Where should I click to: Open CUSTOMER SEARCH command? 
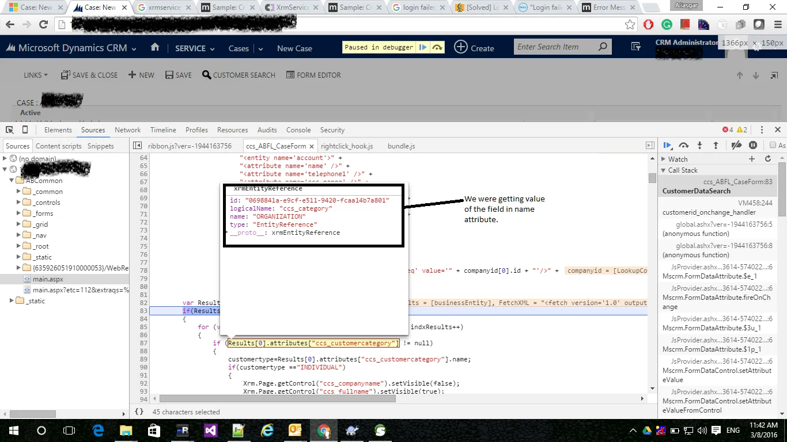click(x=239, y=75)
